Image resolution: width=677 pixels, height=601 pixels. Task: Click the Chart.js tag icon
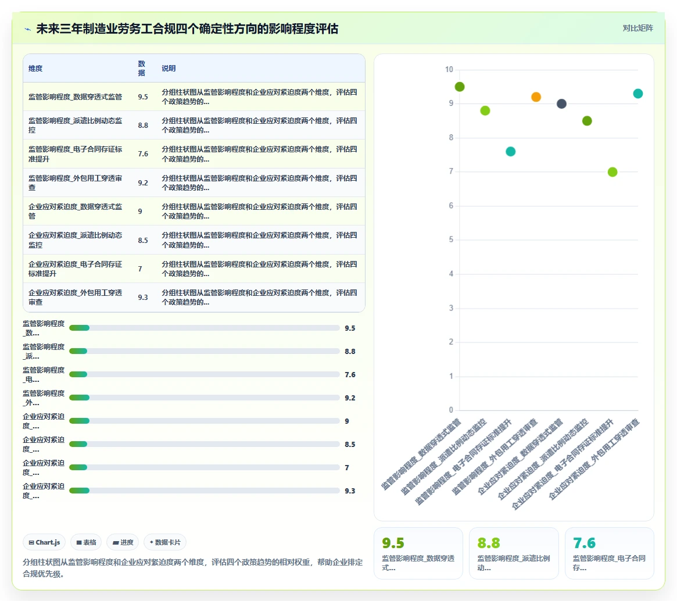click(x=31, y=542)
